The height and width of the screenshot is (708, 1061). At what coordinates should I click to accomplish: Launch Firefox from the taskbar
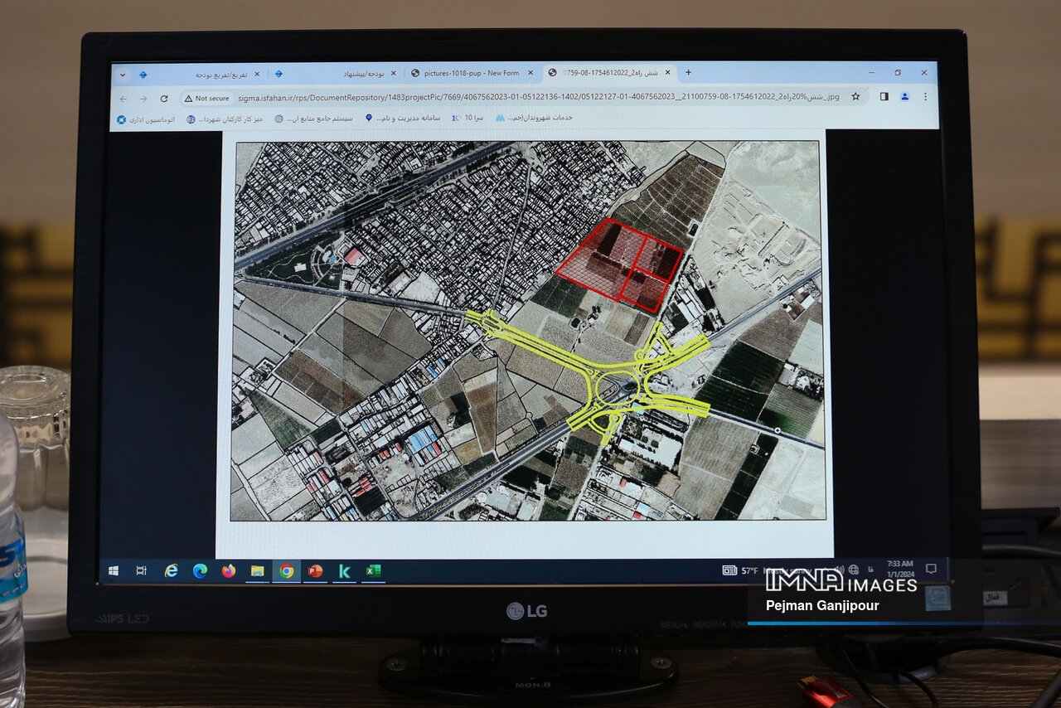229,570
